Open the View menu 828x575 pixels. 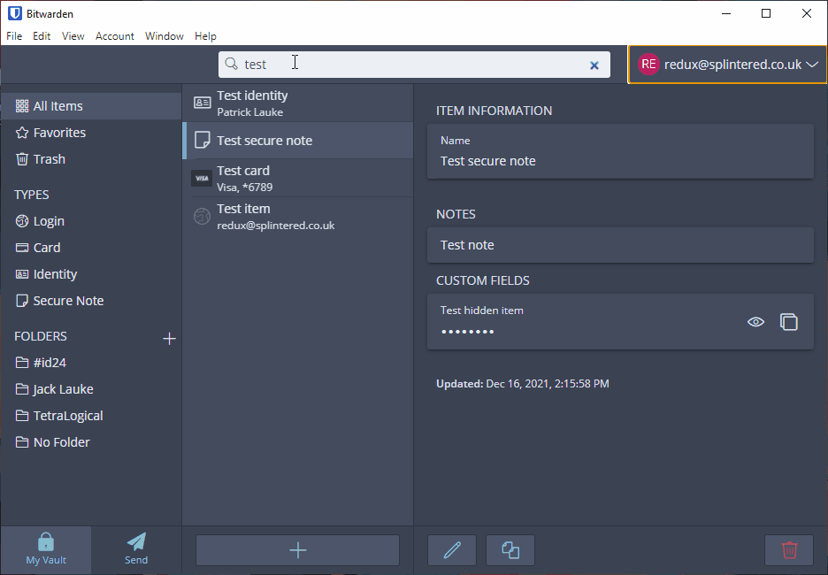tap(73, 36)
